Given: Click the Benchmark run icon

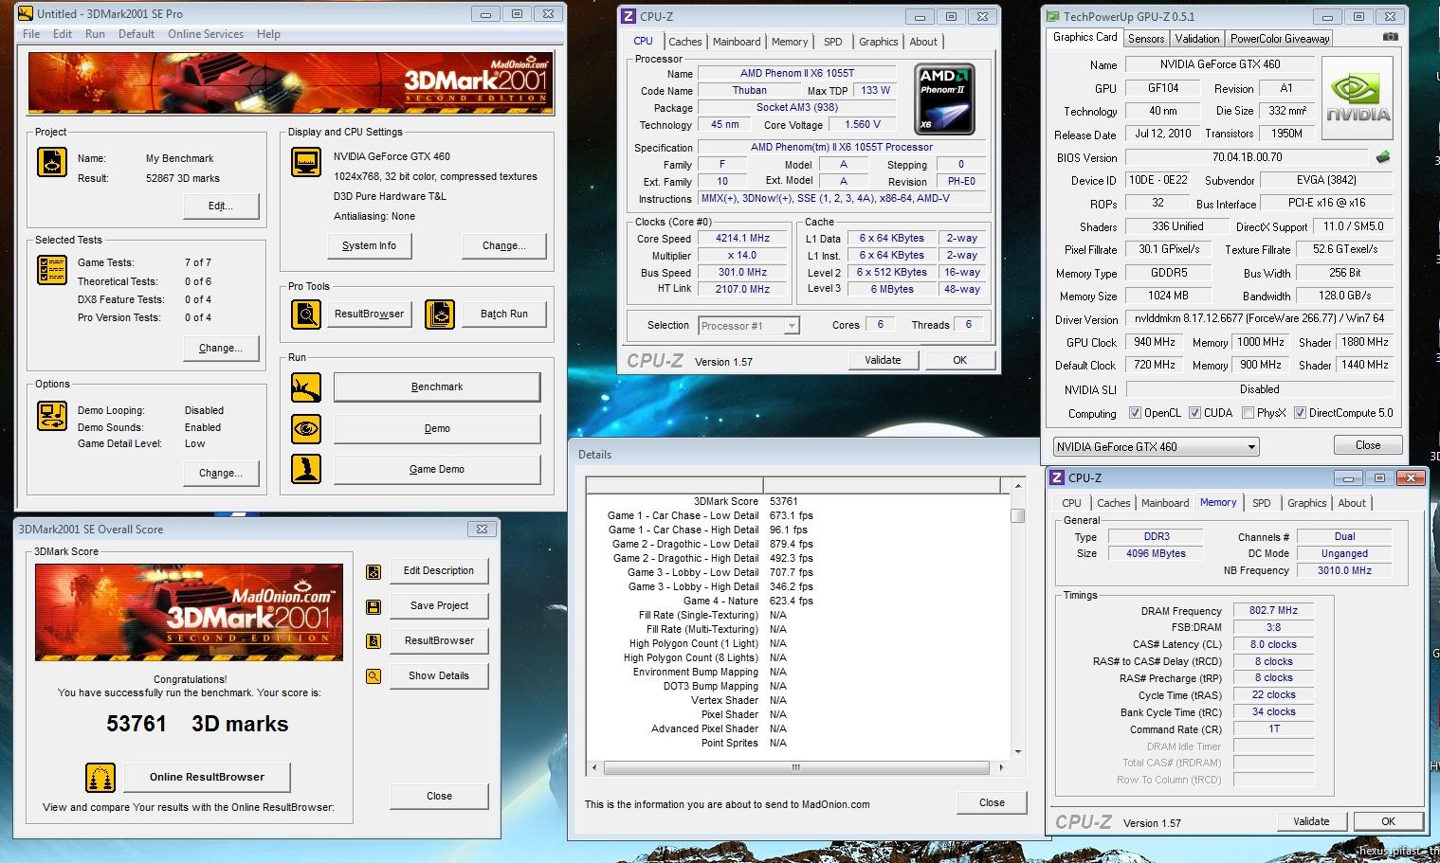Looking at the screenshot, I should [305, 387].
